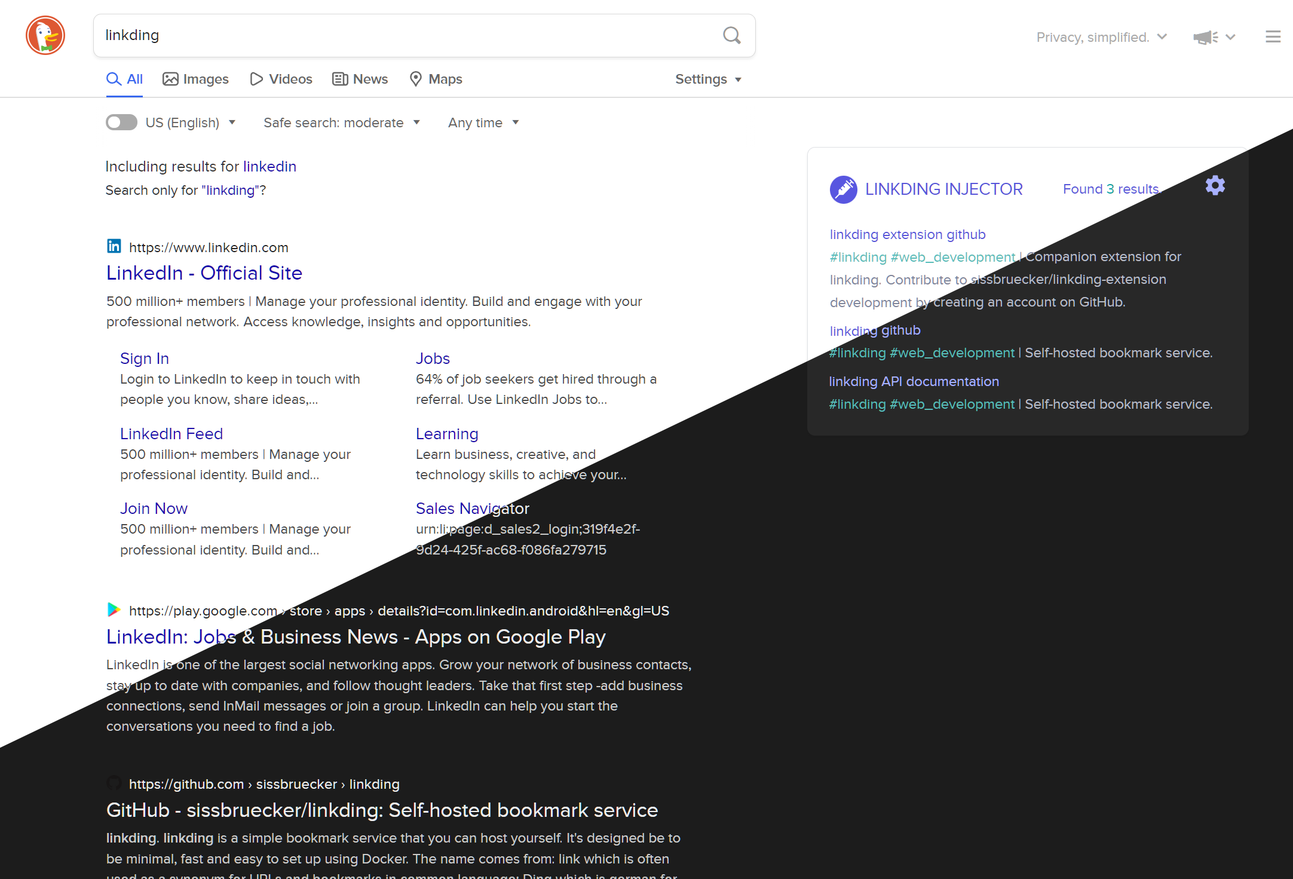Click the Maps pin icon
The image size is (1293, 879).
pos(416,79)
